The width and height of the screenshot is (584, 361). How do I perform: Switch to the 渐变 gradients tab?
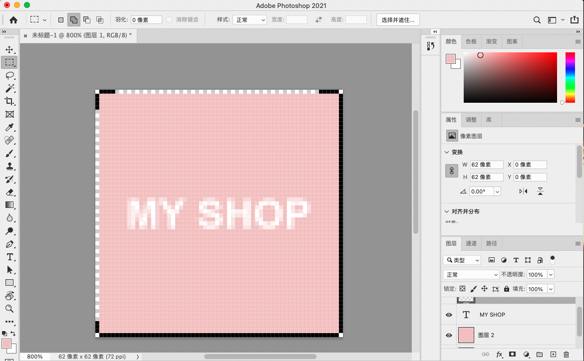[491, 41]
